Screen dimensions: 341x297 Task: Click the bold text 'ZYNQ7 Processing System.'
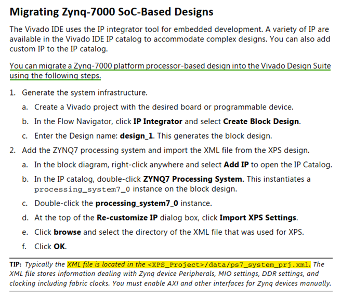click(x=193, y=179)
